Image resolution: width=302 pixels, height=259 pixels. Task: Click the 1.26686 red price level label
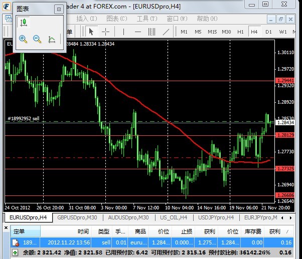(285, 195)
